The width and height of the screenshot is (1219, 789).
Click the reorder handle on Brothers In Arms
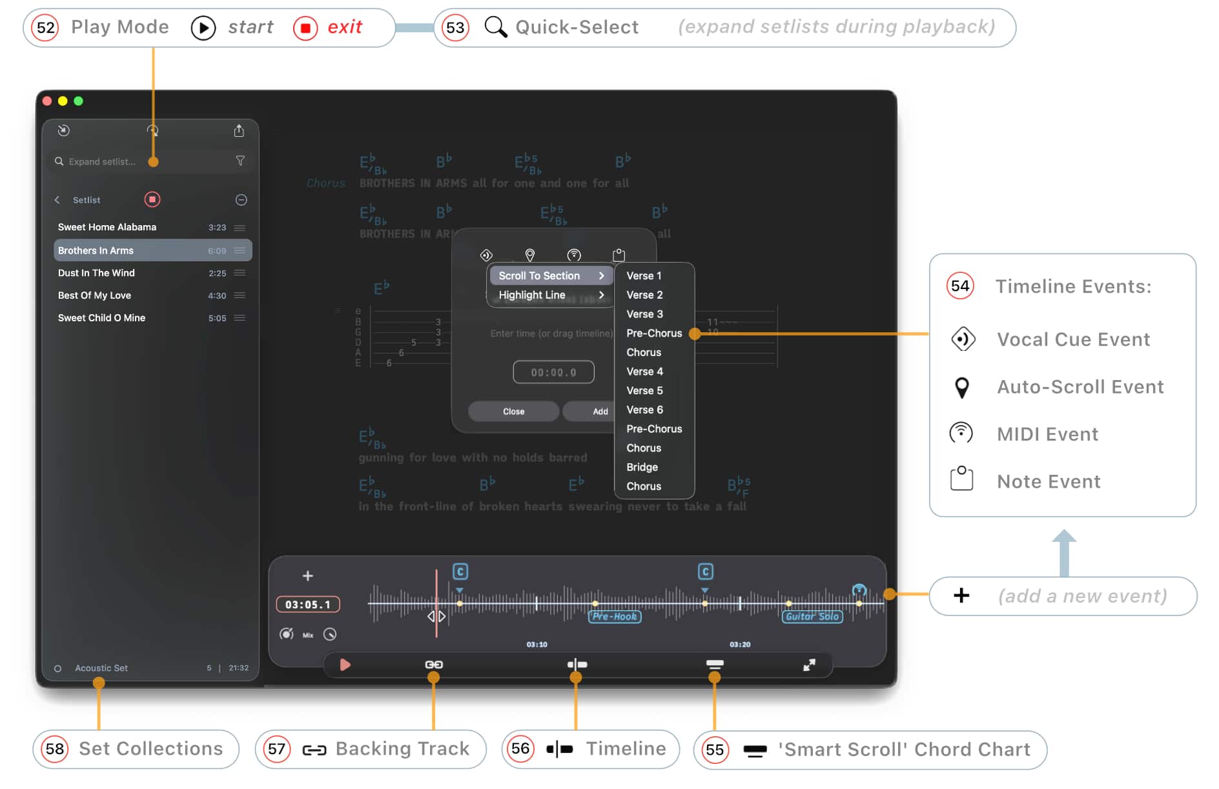click(x=240, y=250)
